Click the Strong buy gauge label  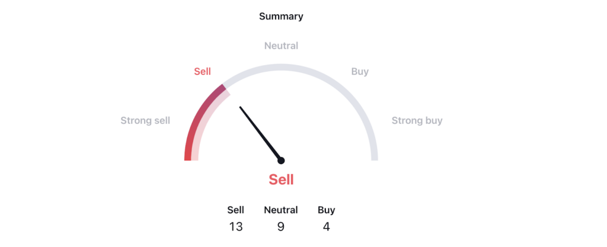tap(417, 120)
